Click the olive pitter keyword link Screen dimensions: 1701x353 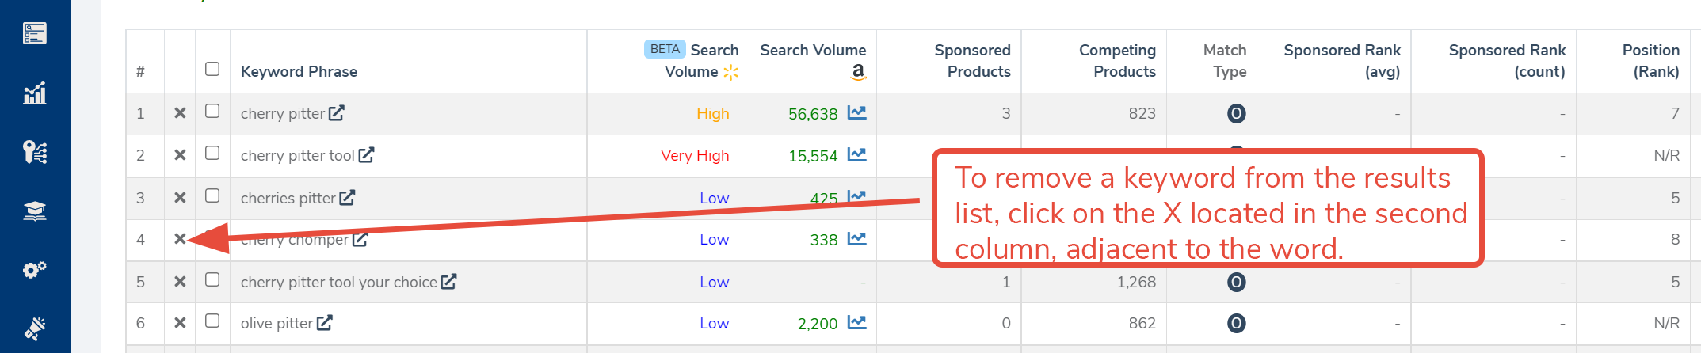[x=277, y=323]
